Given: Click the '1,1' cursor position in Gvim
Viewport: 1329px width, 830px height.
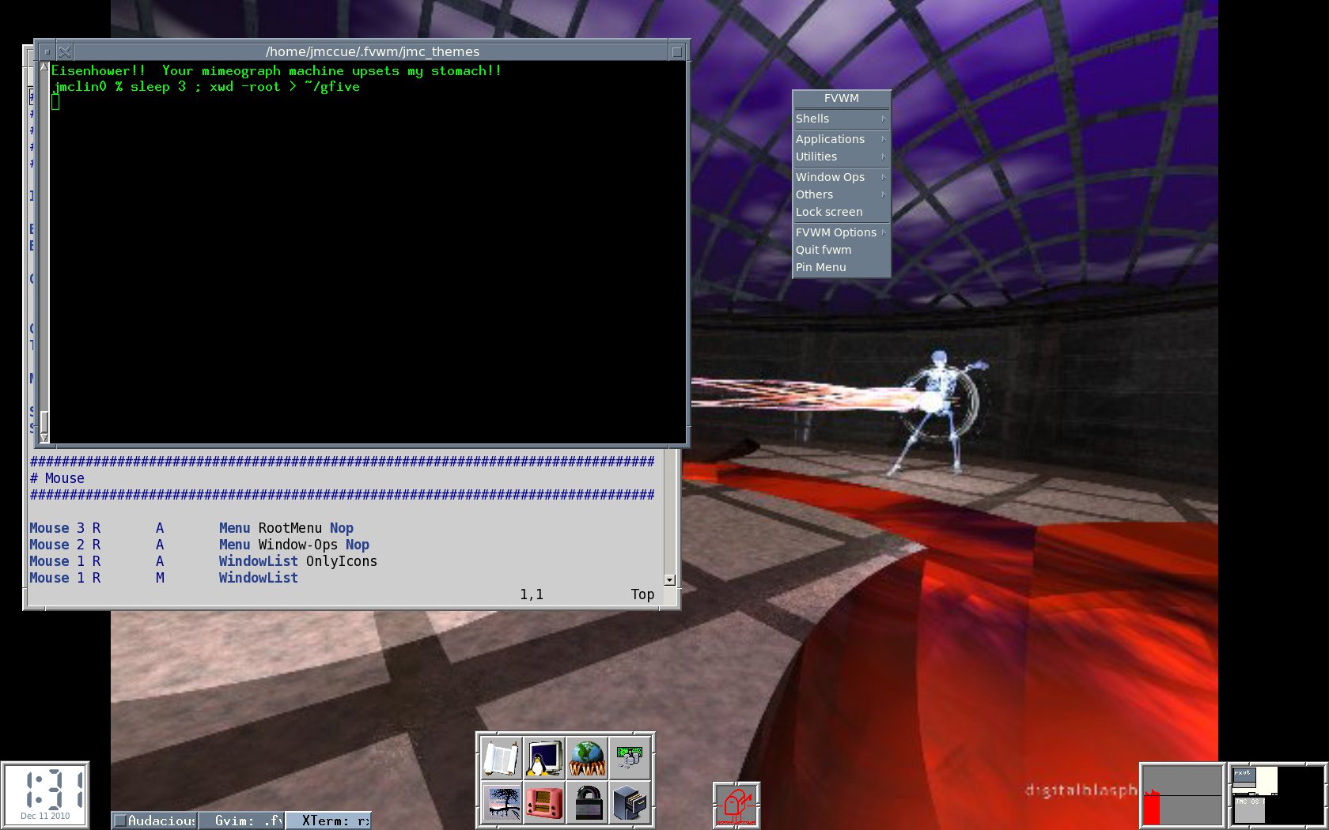Looking at the screenshot, I should point(532,594).
